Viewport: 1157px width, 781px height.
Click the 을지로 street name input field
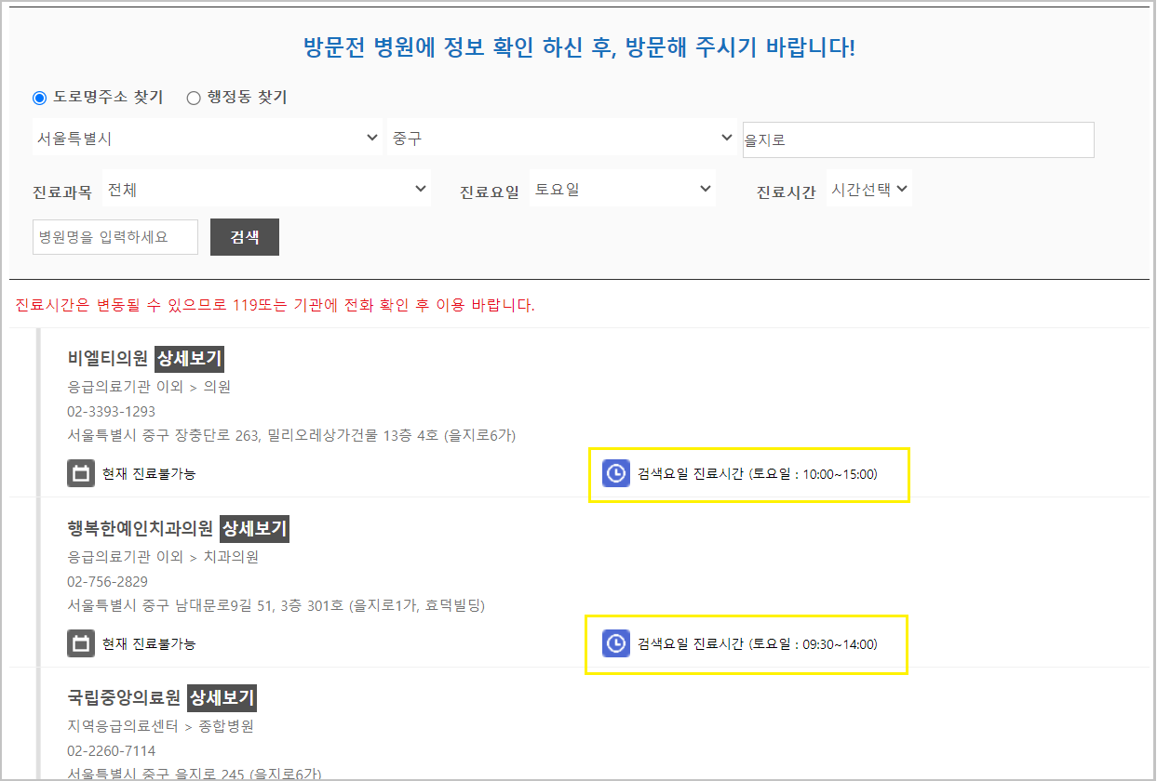point(917,139)
